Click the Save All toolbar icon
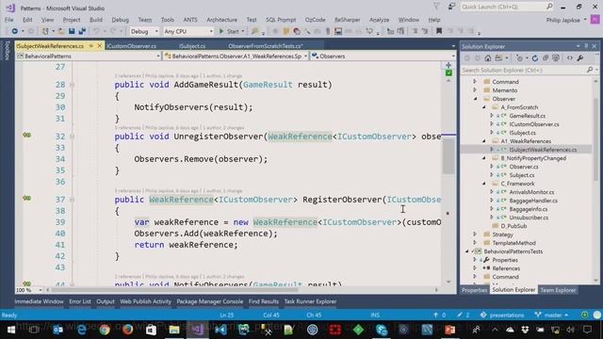The width and height of the screenshot is (603, 339). (x=82, y=31)
